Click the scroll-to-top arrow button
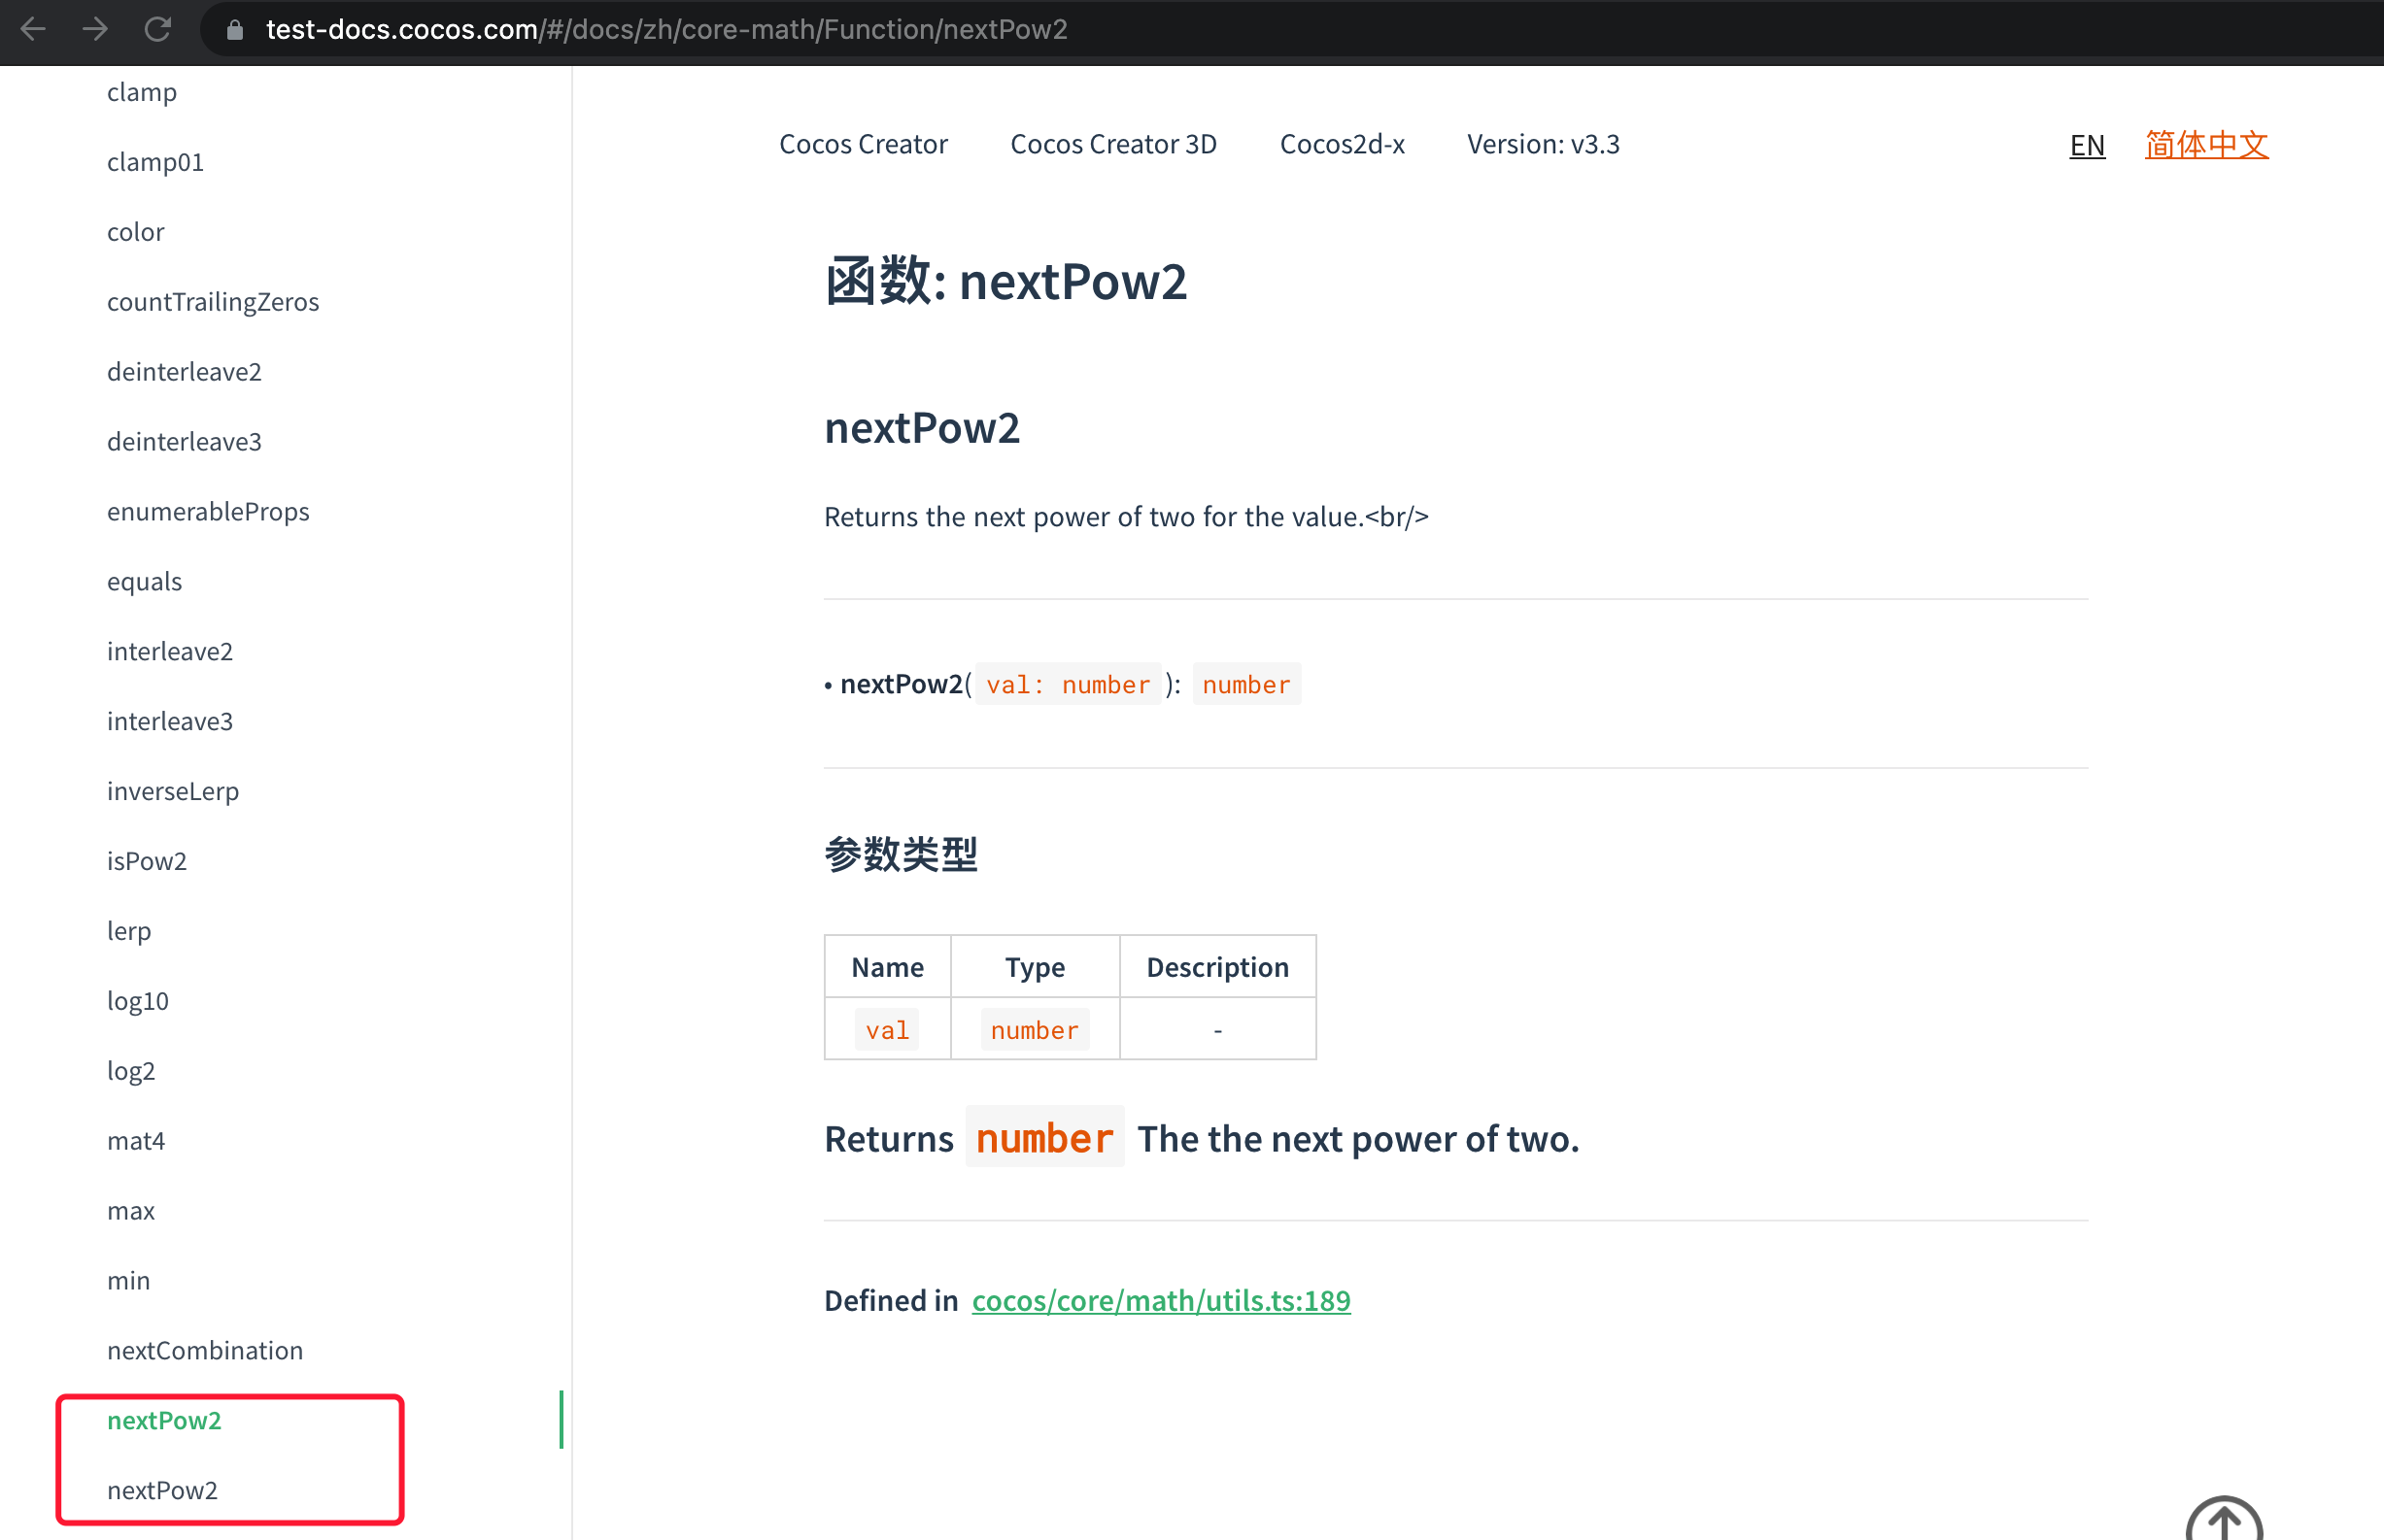 [x=2223, y=1521]
